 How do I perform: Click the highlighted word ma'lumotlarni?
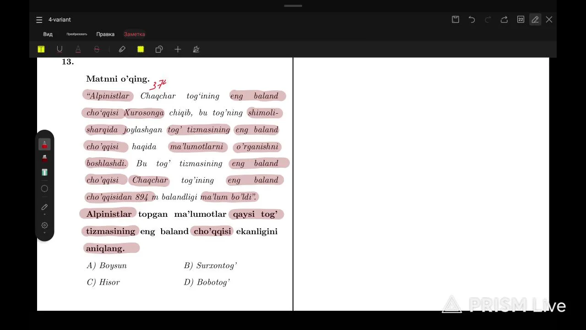point(196,147)
